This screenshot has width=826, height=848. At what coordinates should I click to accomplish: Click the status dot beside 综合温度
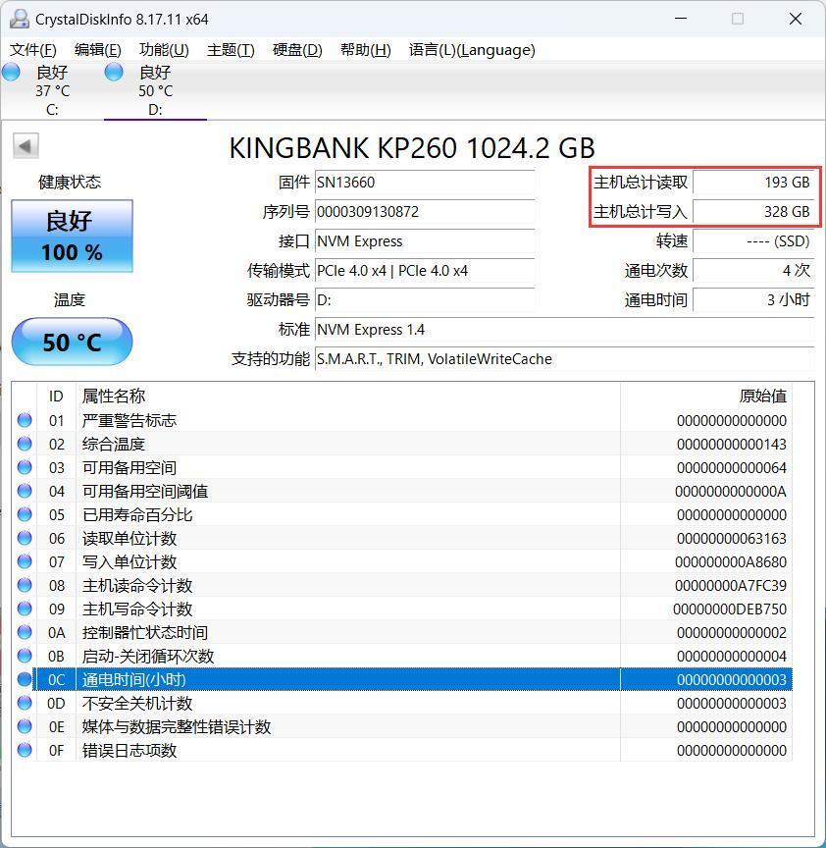[25, 444]
